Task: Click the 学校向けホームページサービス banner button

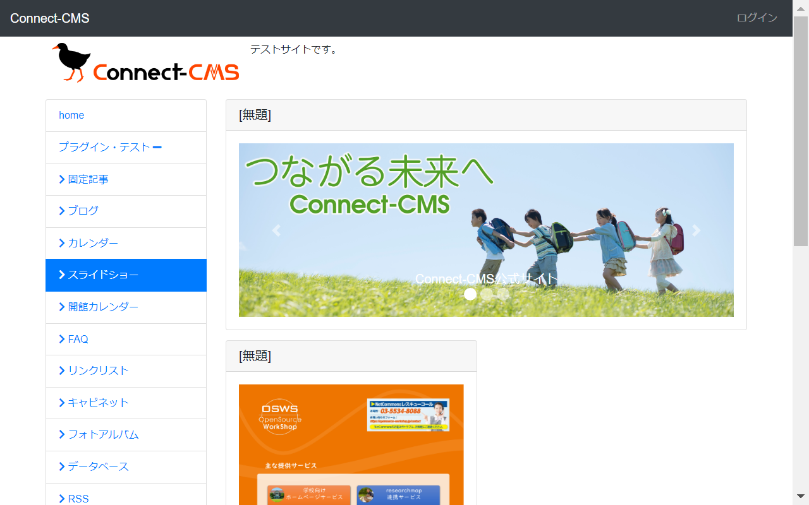Action: pos(308,494)
